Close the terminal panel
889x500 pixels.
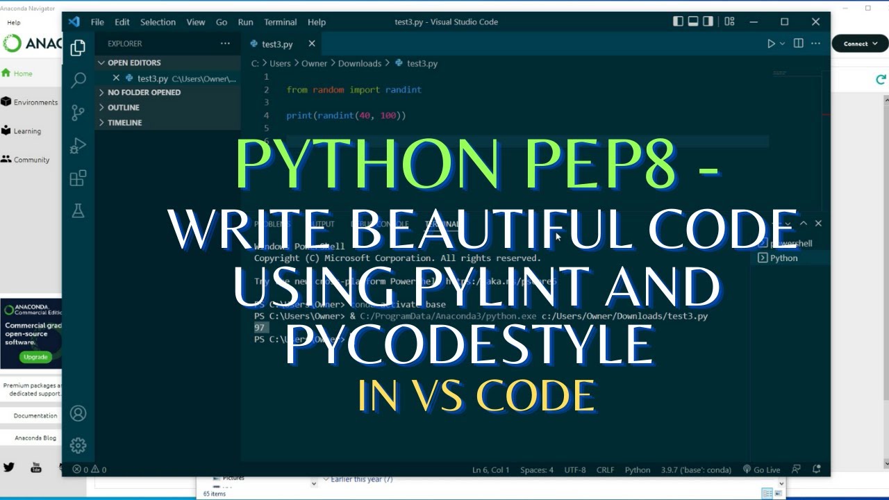click(x=818, y=223)
